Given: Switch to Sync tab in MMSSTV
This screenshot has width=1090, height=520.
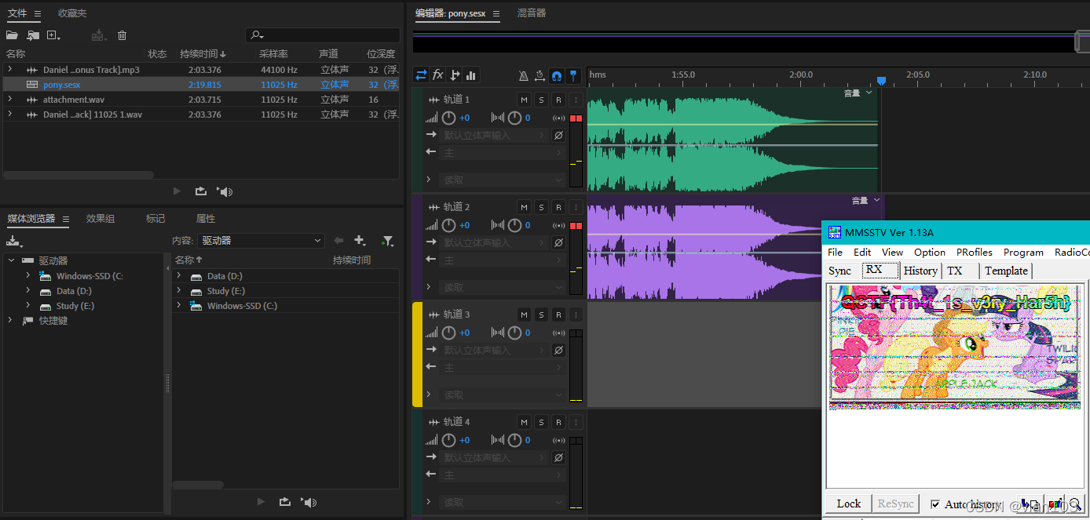Looking at the screenshot, I should point(839,271).
